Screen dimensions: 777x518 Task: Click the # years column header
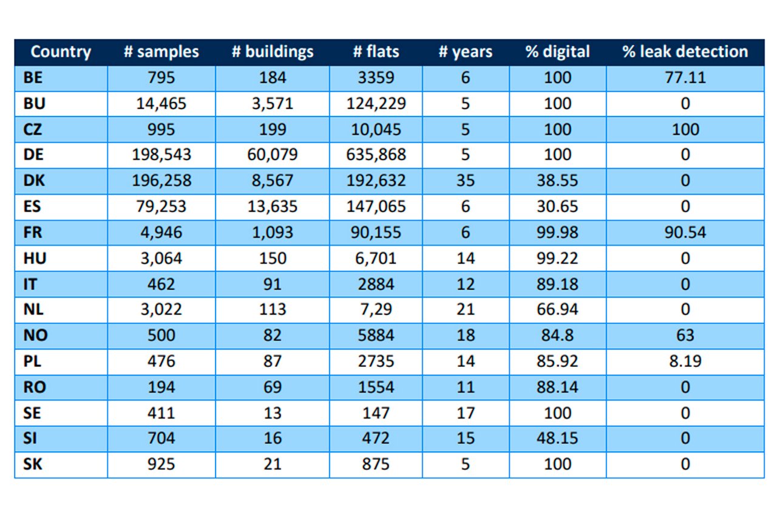465,52
